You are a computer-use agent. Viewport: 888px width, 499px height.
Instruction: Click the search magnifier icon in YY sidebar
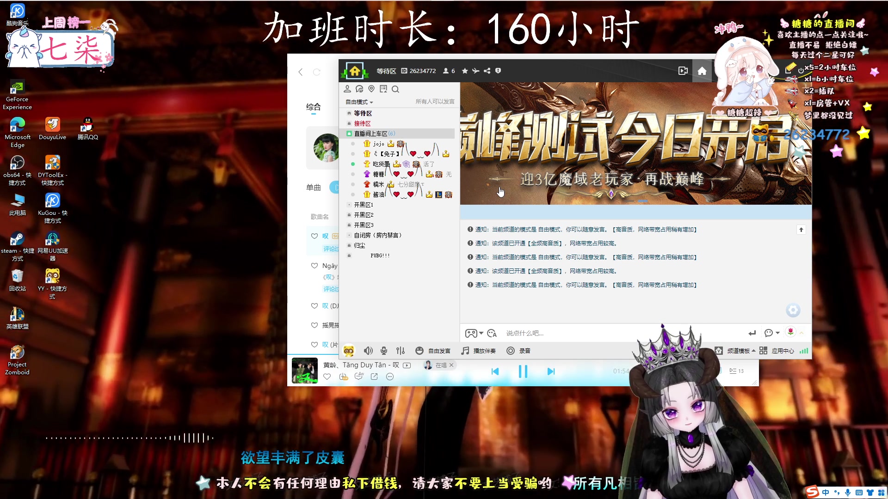click(x=395, y=89)
